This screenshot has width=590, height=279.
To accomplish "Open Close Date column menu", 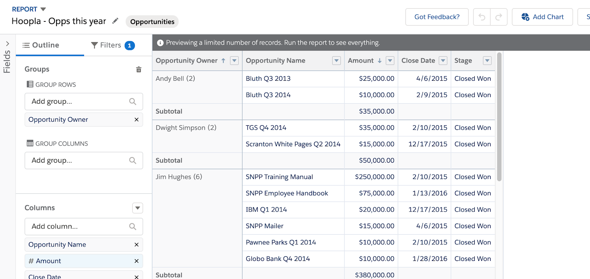I will pos(443,61).
